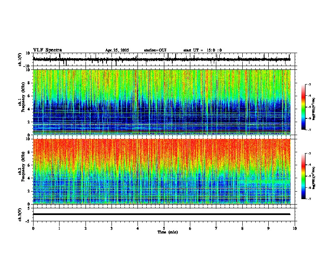Select the "start UT = 15: 0 : 0" text
The height and width of the screenshot is (256, 332).
click(x=202, y=50)
